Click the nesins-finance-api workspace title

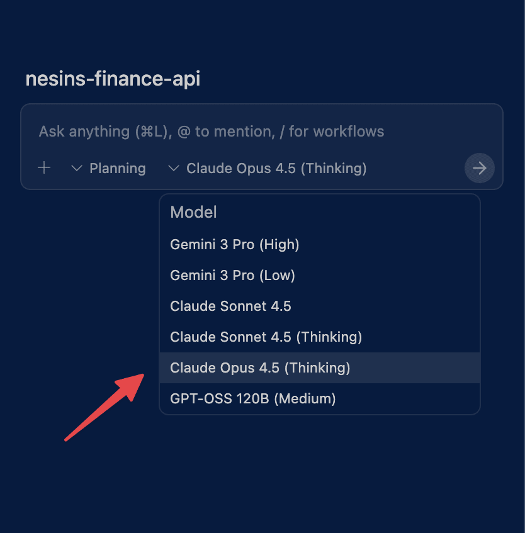[113, 79]
